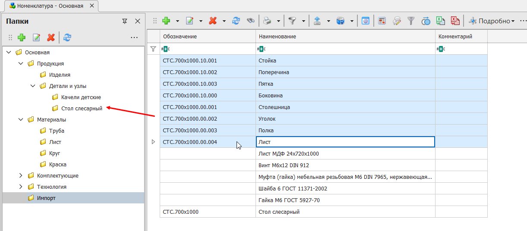The height and width of the screenshot is (231, 527).
Task: Select the Номенклатура - Основная tab
Action: pos(50,6)
